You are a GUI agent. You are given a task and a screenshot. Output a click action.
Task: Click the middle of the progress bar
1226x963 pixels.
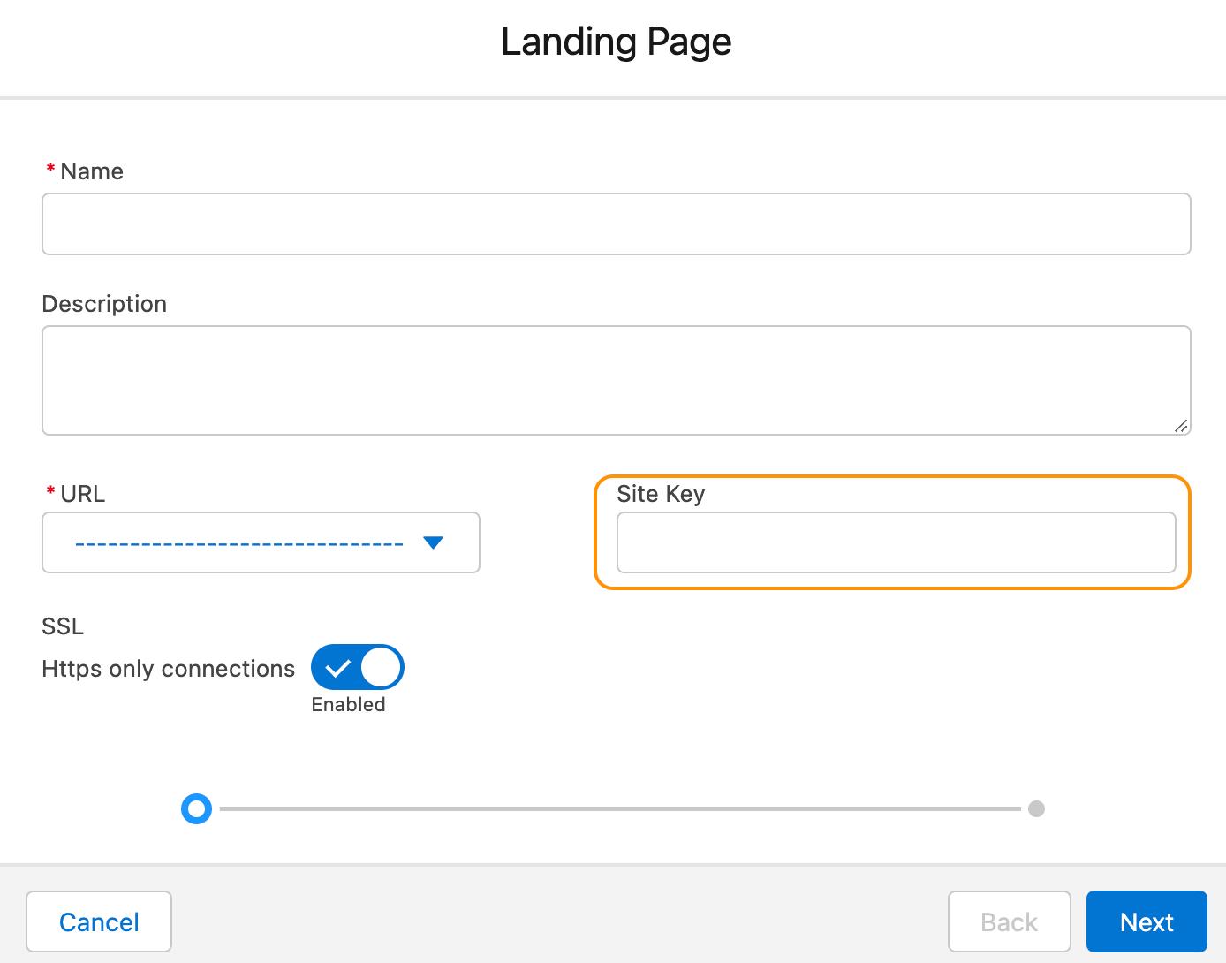tap(618, 808)
